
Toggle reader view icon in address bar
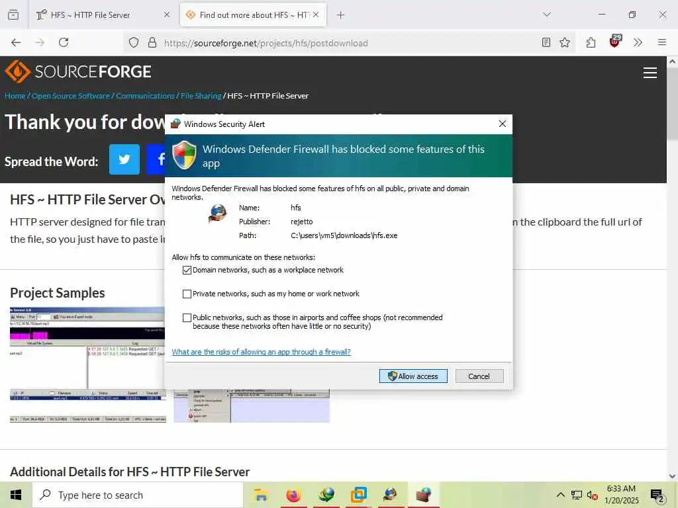point(546,42)
